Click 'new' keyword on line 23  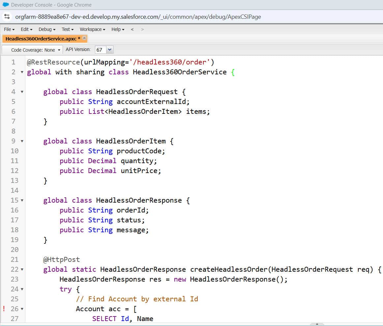(180, 279)
